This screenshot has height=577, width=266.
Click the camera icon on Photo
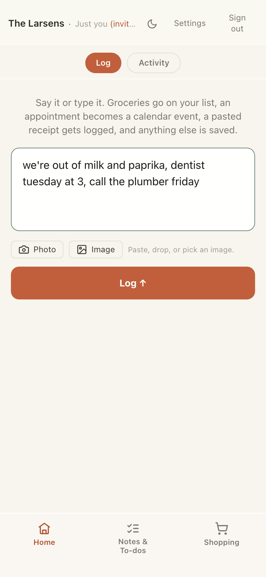tap(24, 250)
